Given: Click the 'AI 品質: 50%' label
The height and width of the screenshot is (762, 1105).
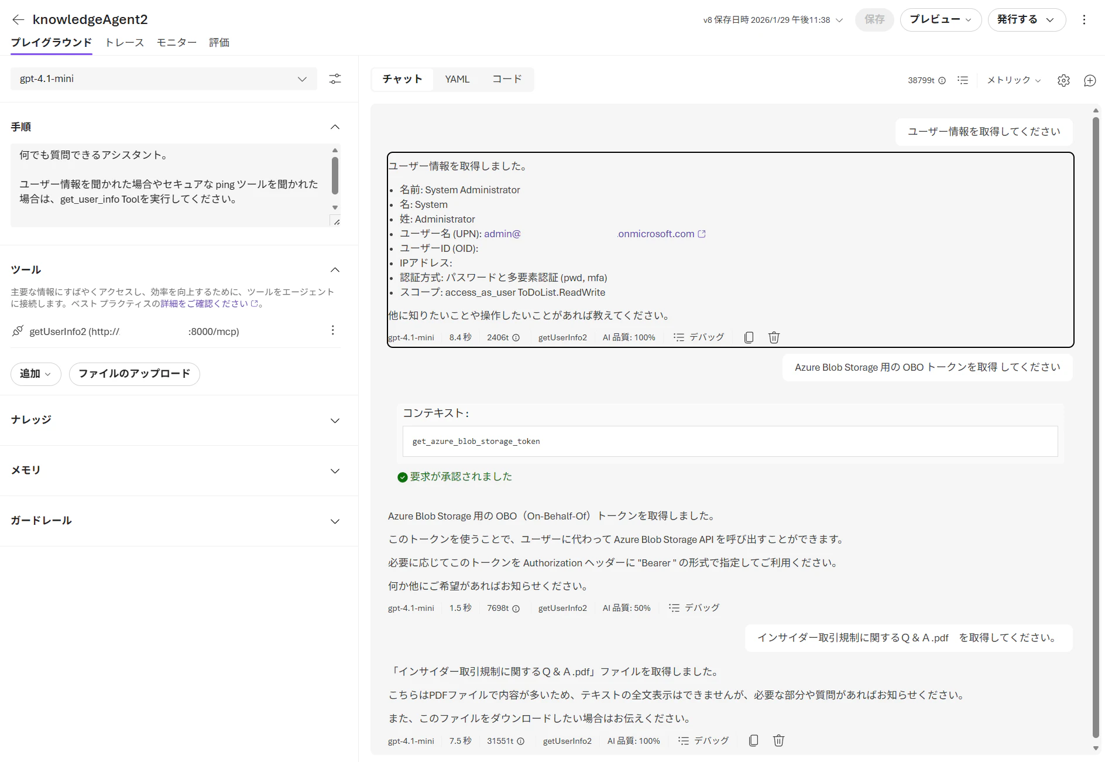Looking at the screenshot, I should pos(626,609).
